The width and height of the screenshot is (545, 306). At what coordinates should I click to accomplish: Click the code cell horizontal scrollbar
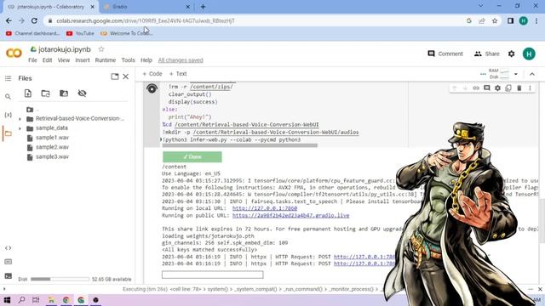click(240, 145)
